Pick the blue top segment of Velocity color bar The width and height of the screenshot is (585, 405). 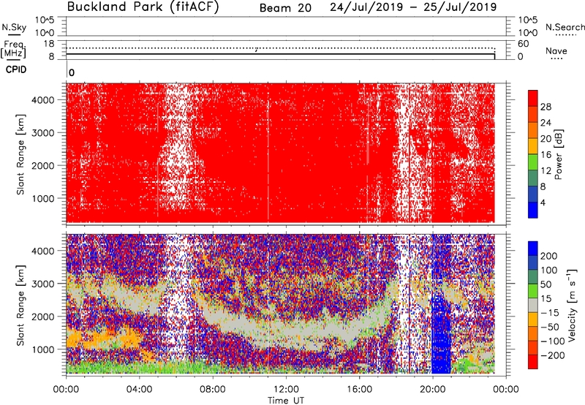[533, 249]
